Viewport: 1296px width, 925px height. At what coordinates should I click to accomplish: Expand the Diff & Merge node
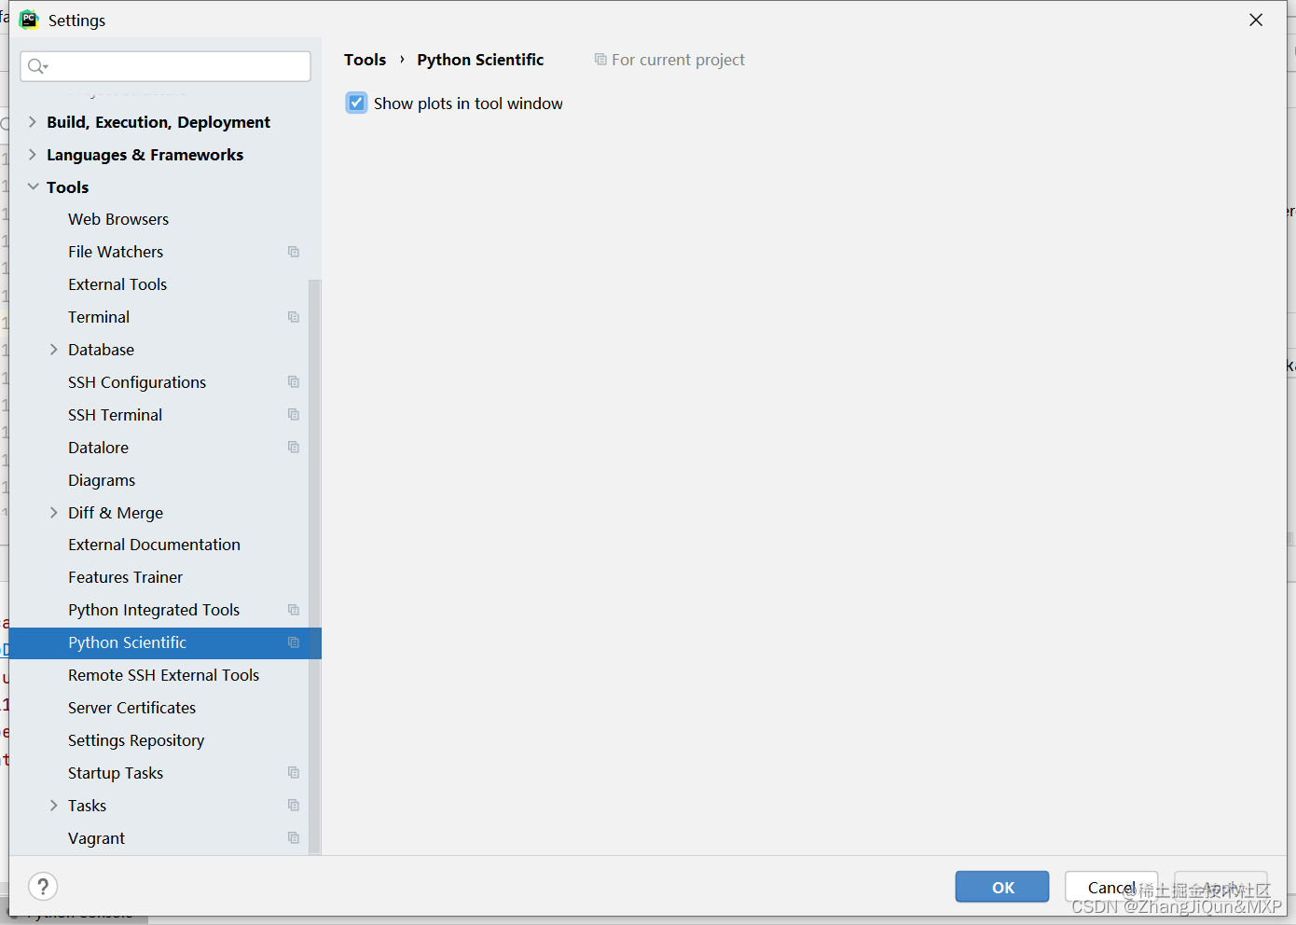click(x=54, y=513)
